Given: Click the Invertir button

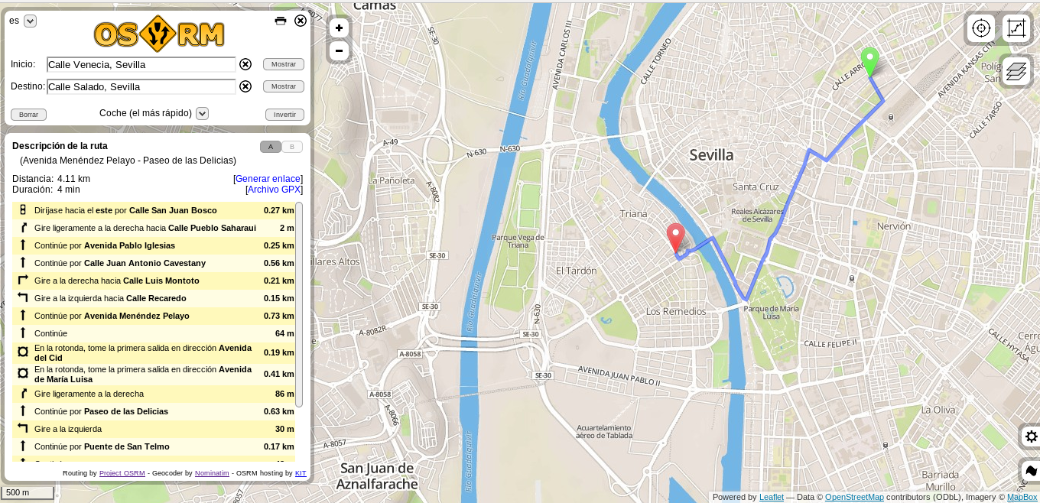Looking at the screenshot, I should pos(284,115).
